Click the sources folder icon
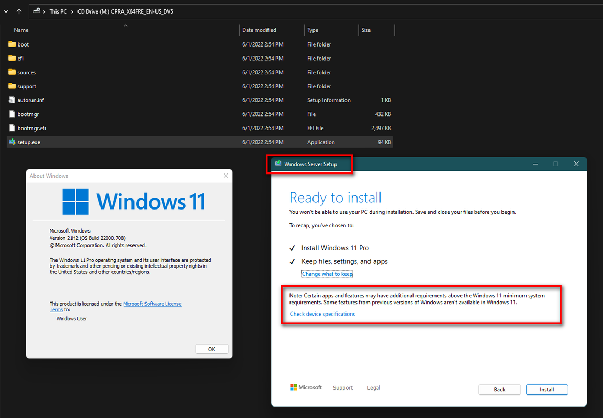Image resolution: width=603 pixels, height=418 pixels. [x=12, y=72]
